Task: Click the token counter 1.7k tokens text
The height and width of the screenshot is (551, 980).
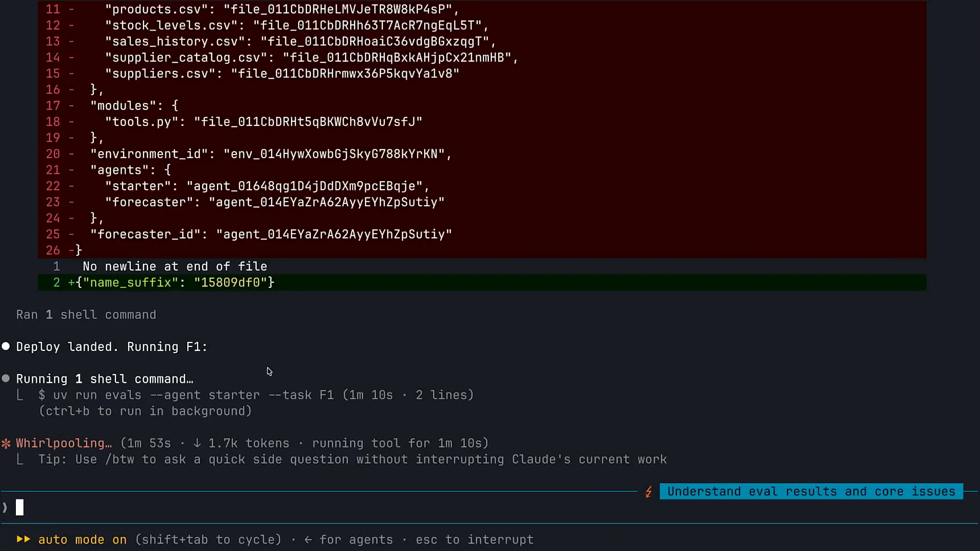Action: click(249, 443)
